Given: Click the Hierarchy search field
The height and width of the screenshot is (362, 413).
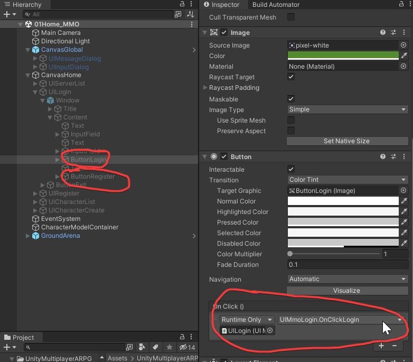Looking at the screenshot, I should pos(98,14).
